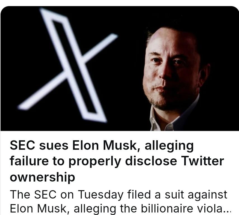Expand the truncated text at the ellipsis
239x215 pixels.
(228, 211)
